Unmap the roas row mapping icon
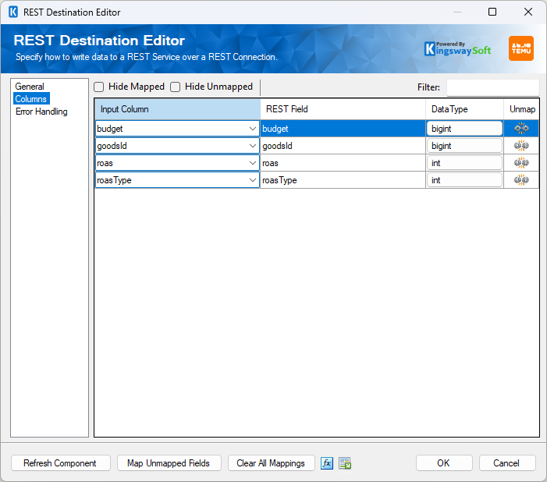This screenshot has width=547, height=482. pos(521,162)
